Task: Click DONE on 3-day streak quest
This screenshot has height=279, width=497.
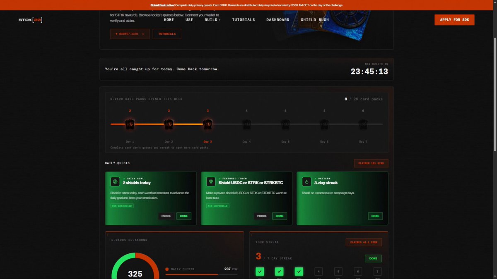Action: click(x=375, y=216)
